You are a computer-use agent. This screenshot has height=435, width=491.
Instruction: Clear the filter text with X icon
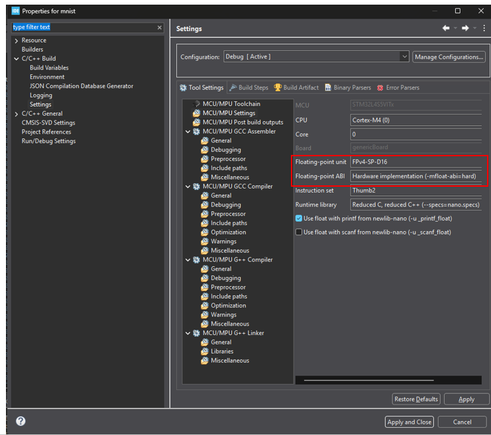click(160, 28)
